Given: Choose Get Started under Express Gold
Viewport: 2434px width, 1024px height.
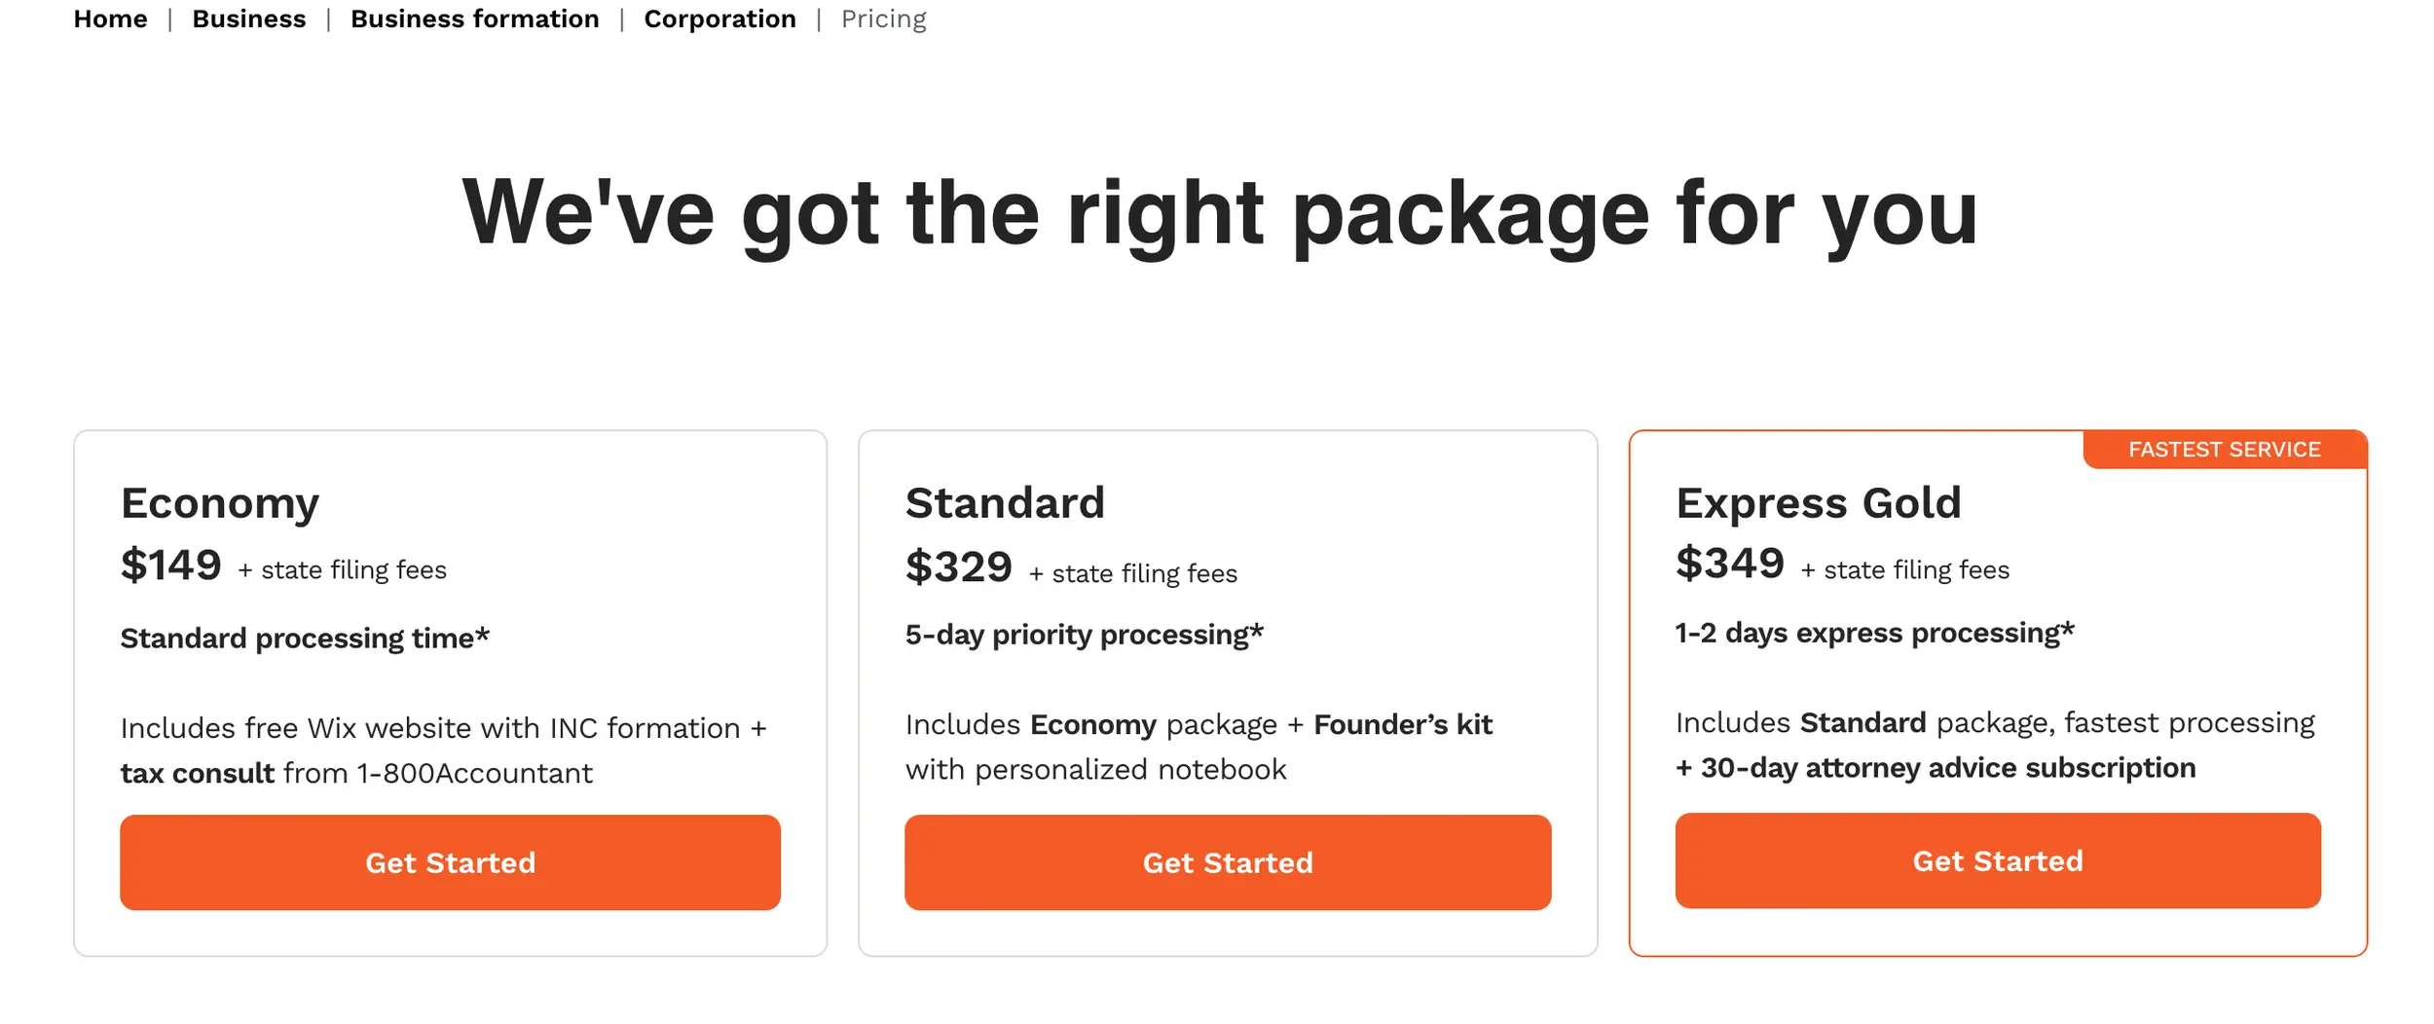Looking at the screenshot, I should pyautogui.click(x=1997, y=860).
